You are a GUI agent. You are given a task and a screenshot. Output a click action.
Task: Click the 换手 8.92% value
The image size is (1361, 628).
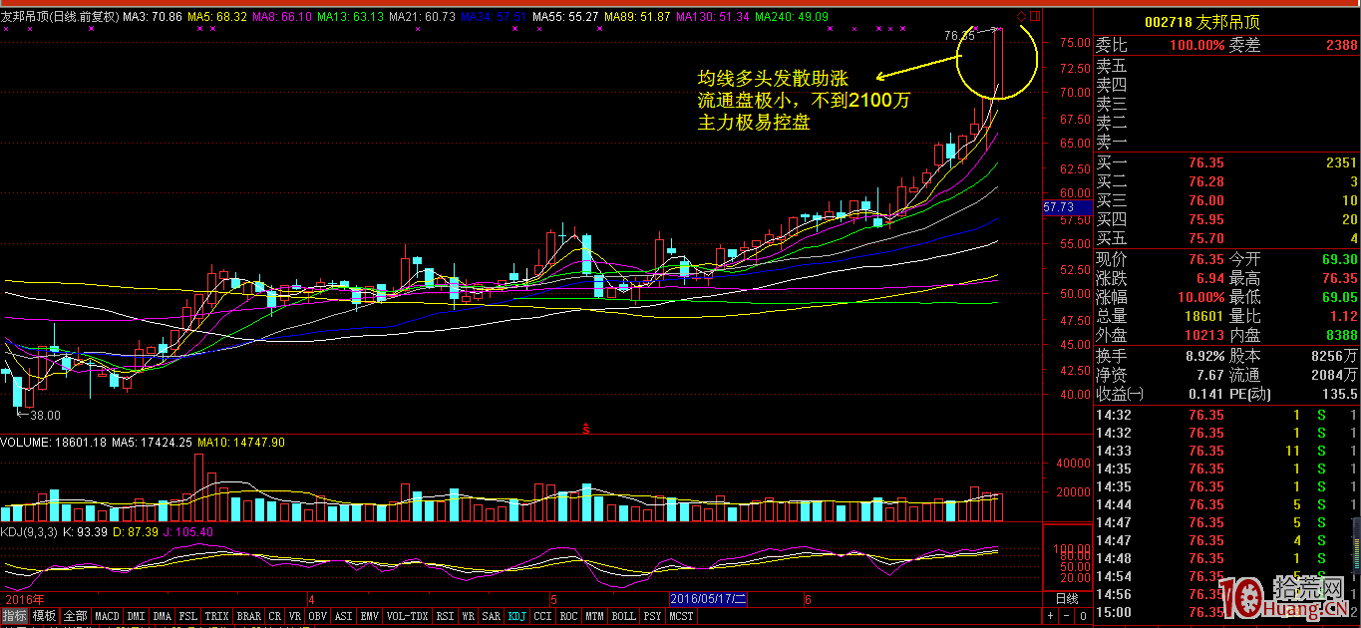click(1203, 356)
